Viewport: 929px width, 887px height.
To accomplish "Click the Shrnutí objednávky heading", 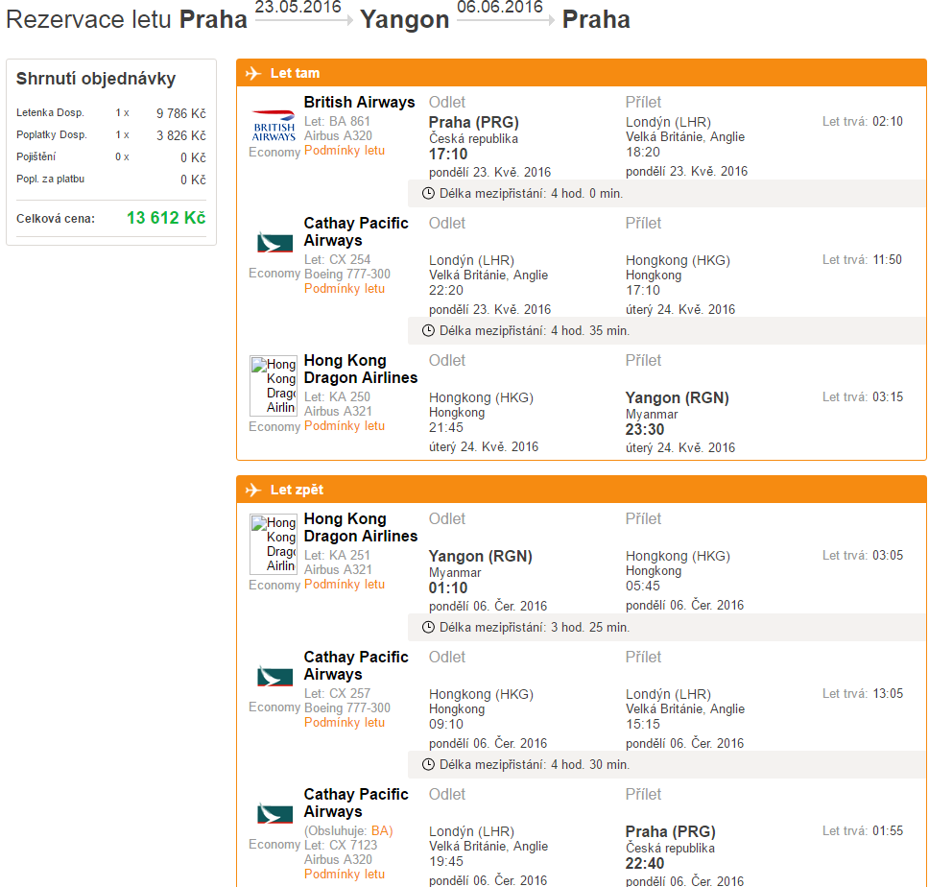I will pyautogui.click(x=96, y=79).
